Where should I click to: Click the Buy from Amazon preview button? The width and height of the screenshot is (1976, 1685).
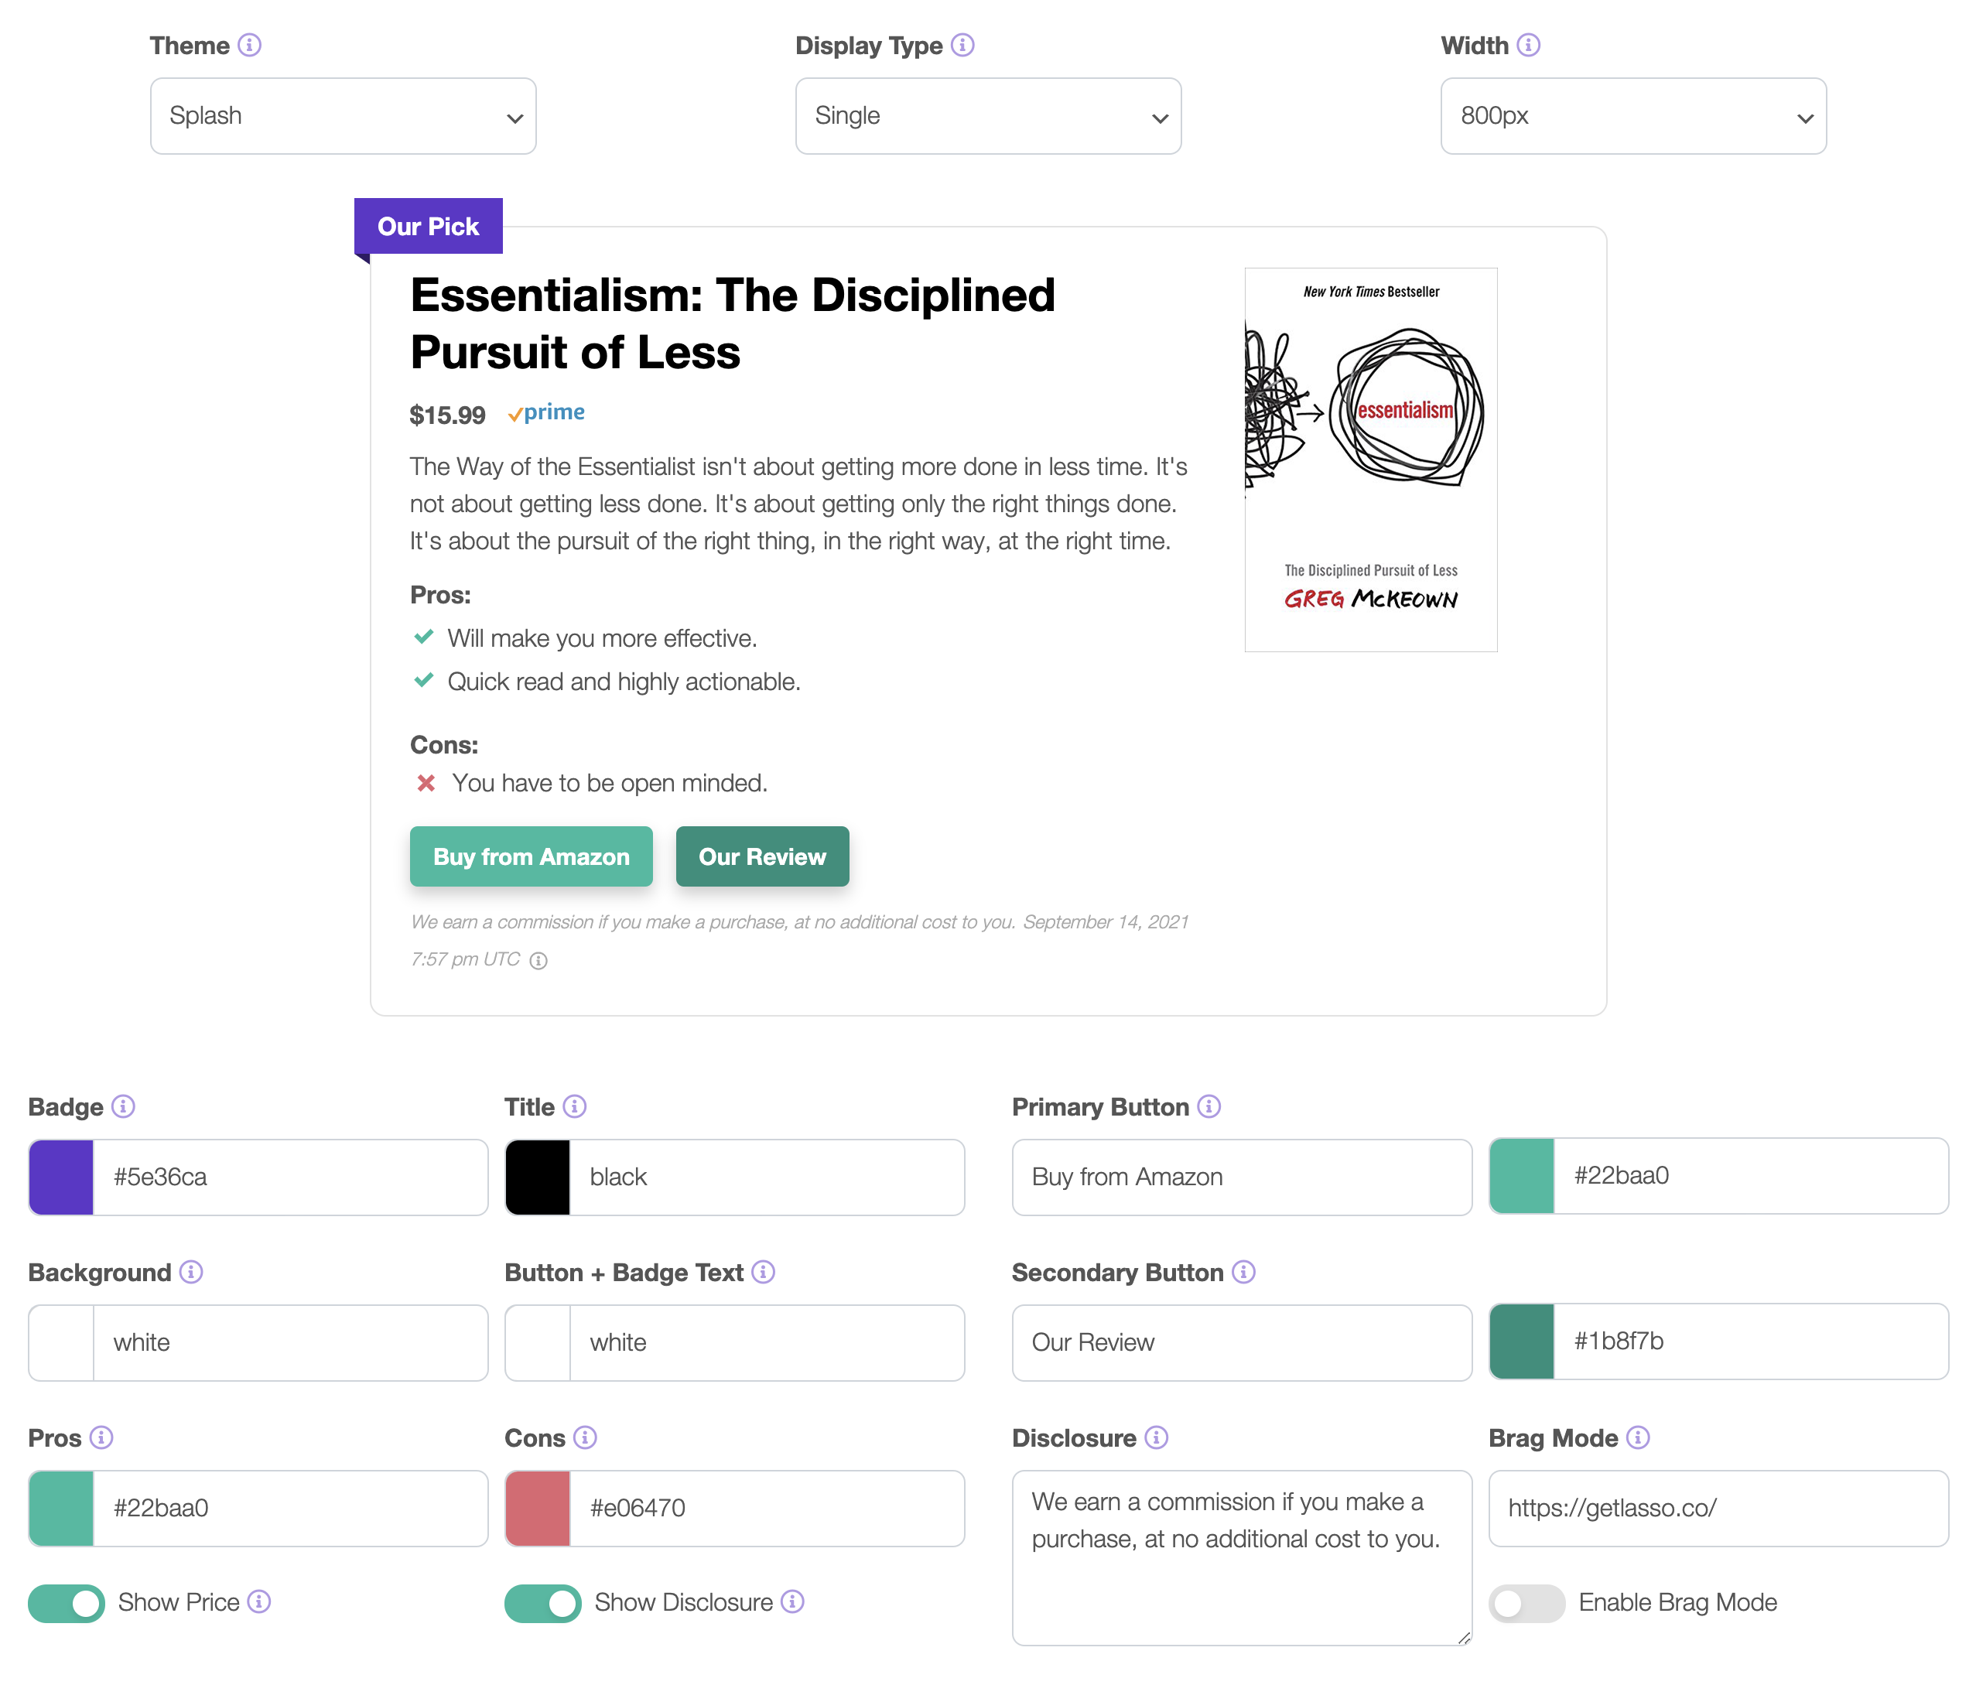[x=532, y=856]
